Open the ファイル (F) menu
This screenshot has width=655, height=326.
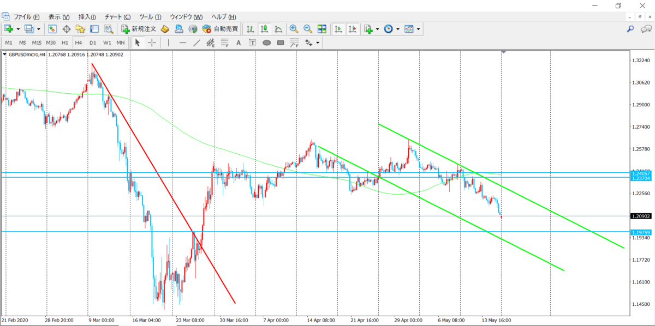click(26, 17)
